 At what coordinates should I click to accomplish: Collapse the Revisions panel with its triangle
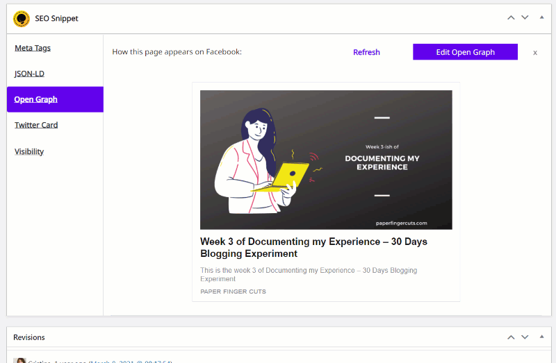click(x=541, y=337)
